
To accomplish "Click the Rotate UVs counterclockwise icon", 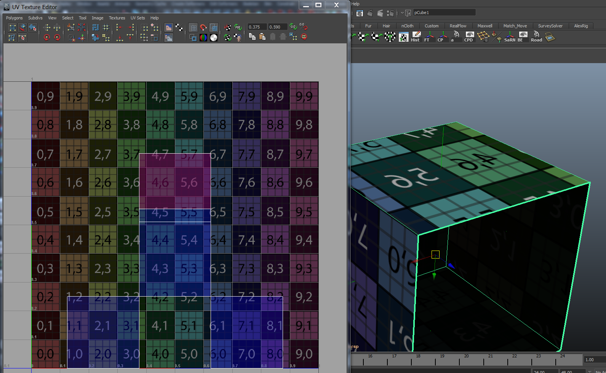I will coord(47,38).
